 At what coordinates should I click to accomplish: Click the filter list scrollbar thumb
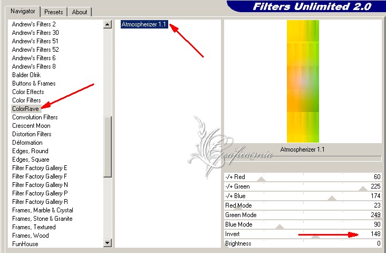[x=108, y=146]
